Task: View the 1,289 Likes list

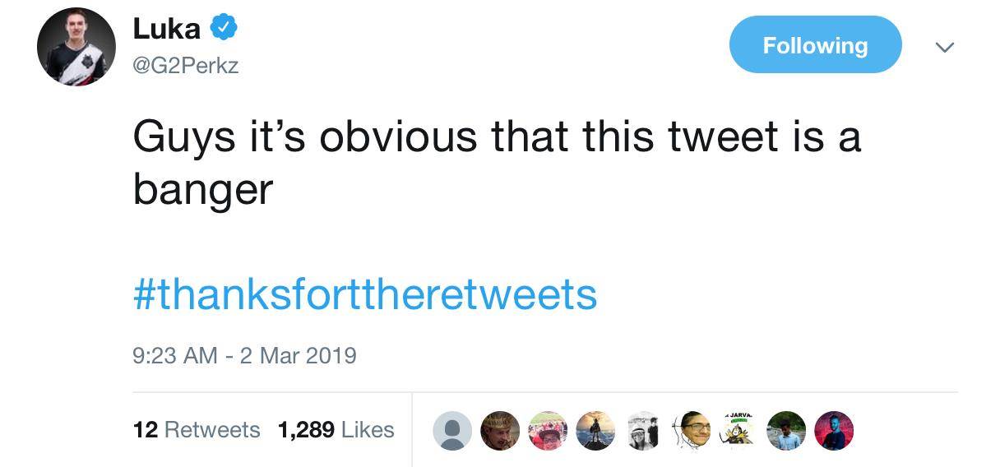Action: 336,429
